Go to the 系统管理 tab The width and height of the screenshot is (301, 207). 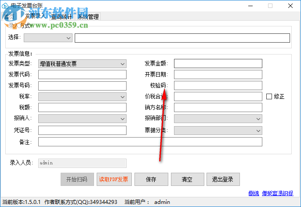(88, 17)
